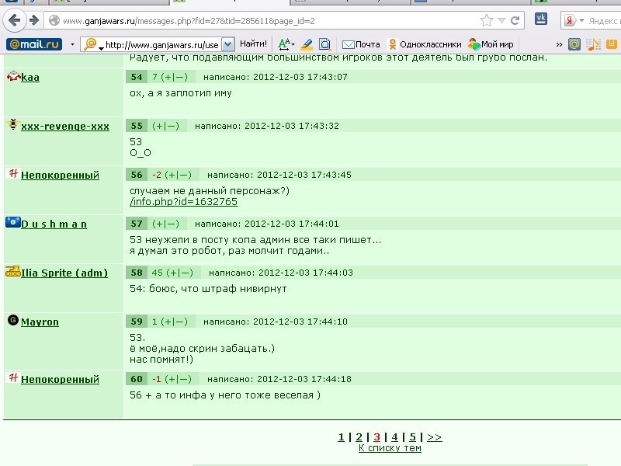Screen dimensions: 621x466
Task: Go forward with the browser forward arrow
Action: tap(34, 20)
